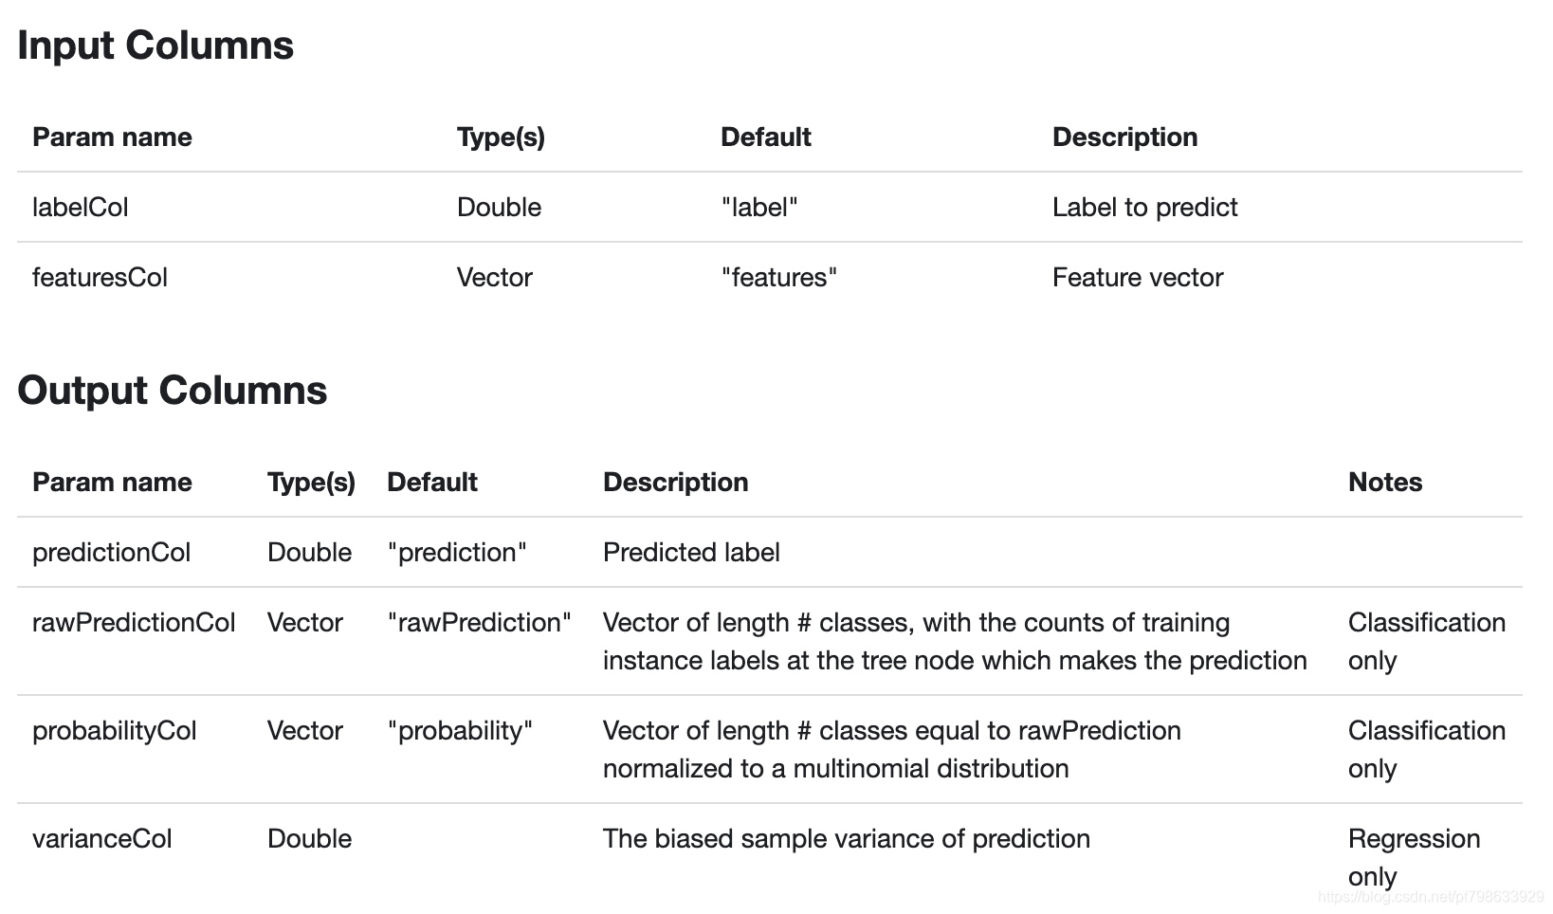1553x914 pixels.
Task: Click probabilityCol parameter cell
Action: [114, 731]
